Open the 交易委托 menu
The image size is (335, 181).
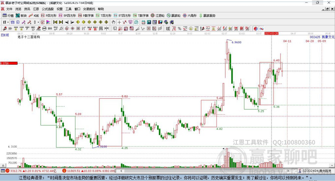[x=89, y=9]
